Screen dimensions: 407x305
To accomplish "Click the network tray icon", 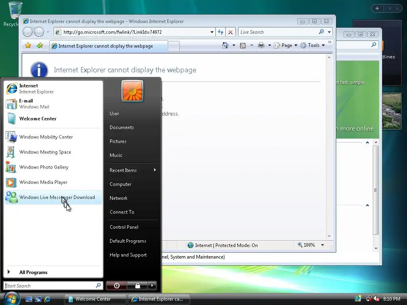I will [369, 299].
